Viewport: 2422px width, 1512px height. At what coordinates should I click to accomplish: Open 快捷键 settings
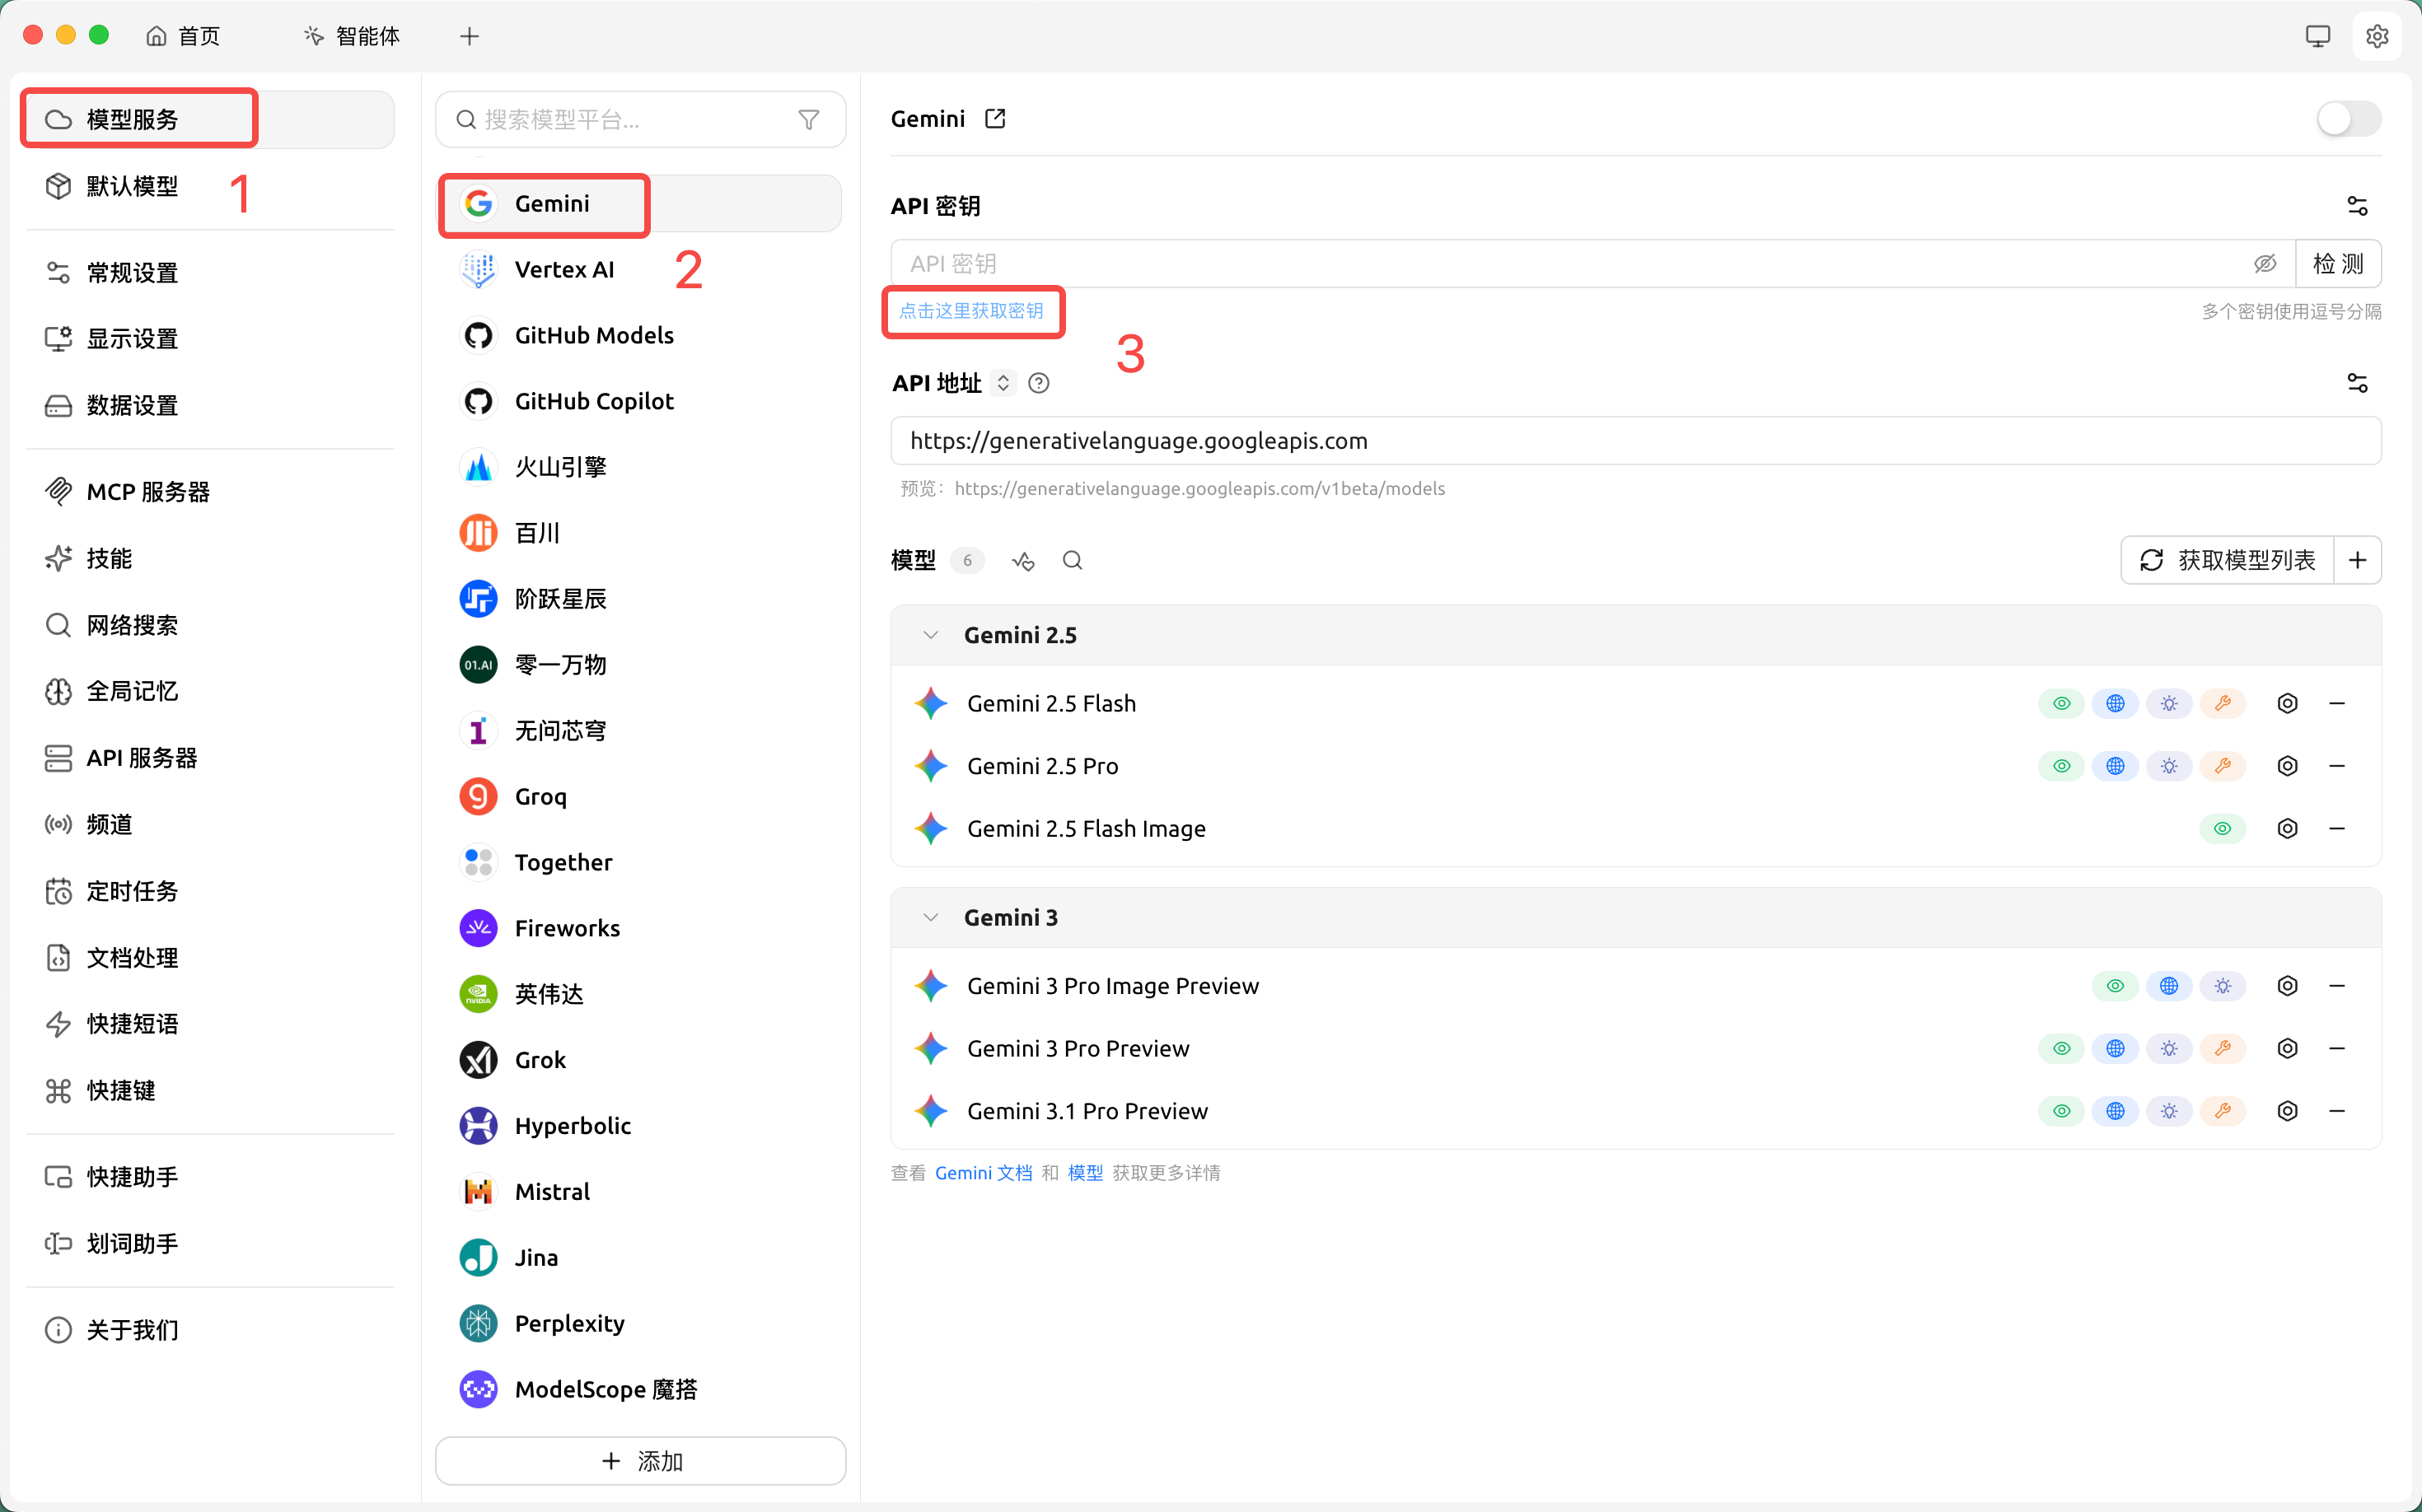tap(209, 1091)
